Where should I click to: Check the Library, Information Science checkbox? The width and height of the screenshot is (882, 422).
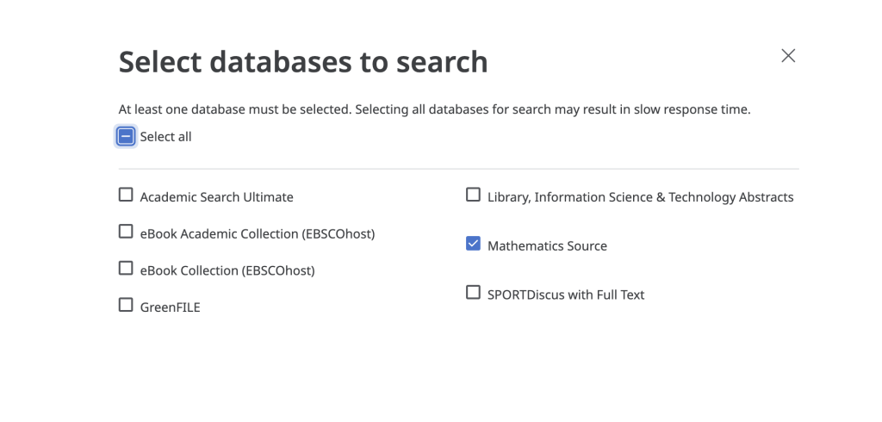point(473,195)
